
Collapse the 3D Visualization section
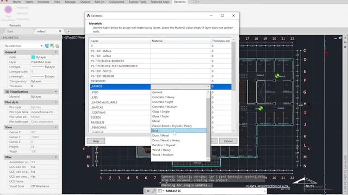coord(55,92)
